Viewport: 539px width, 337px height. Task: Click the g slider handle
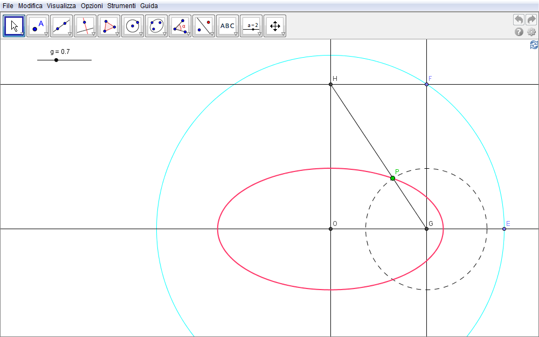click(57, 60)
